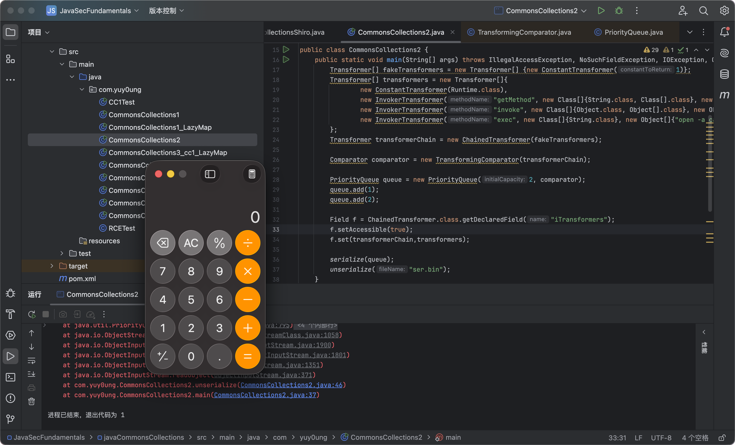
Task: Switch to the PriorityQueue.java tab
Action: pyautogui.click(x=633, y=32)
